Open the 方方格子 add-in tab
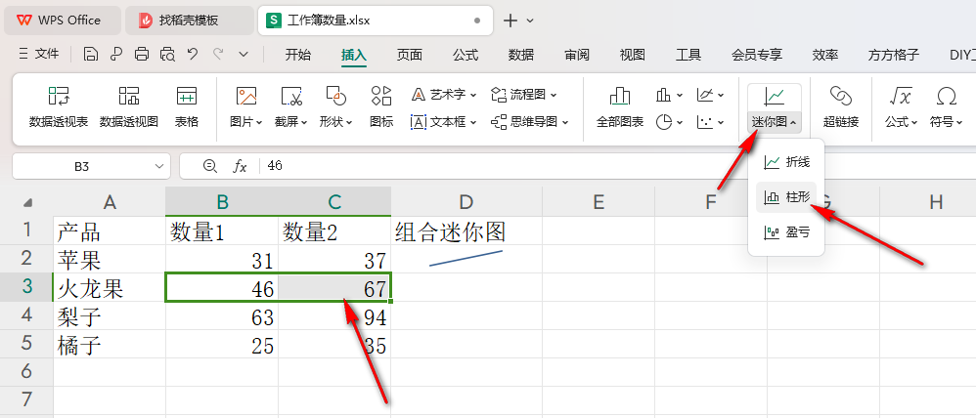Viewport: 976px width, 418px height. (894, 55)
